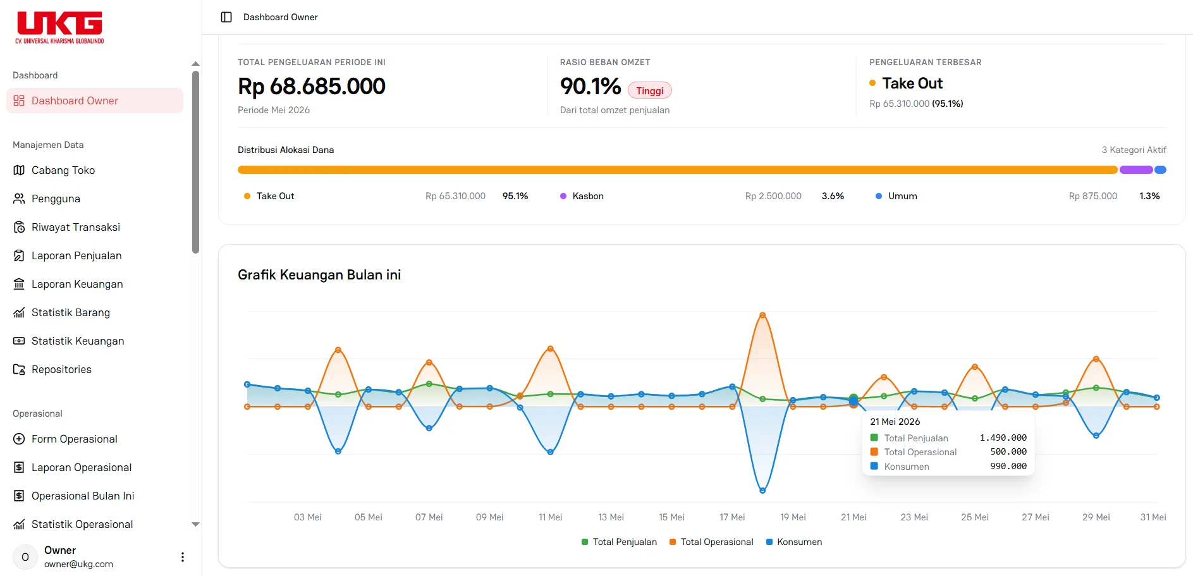
Task: Click the Operasional Bulan Ini icon
Action: (x=19, y=496)
